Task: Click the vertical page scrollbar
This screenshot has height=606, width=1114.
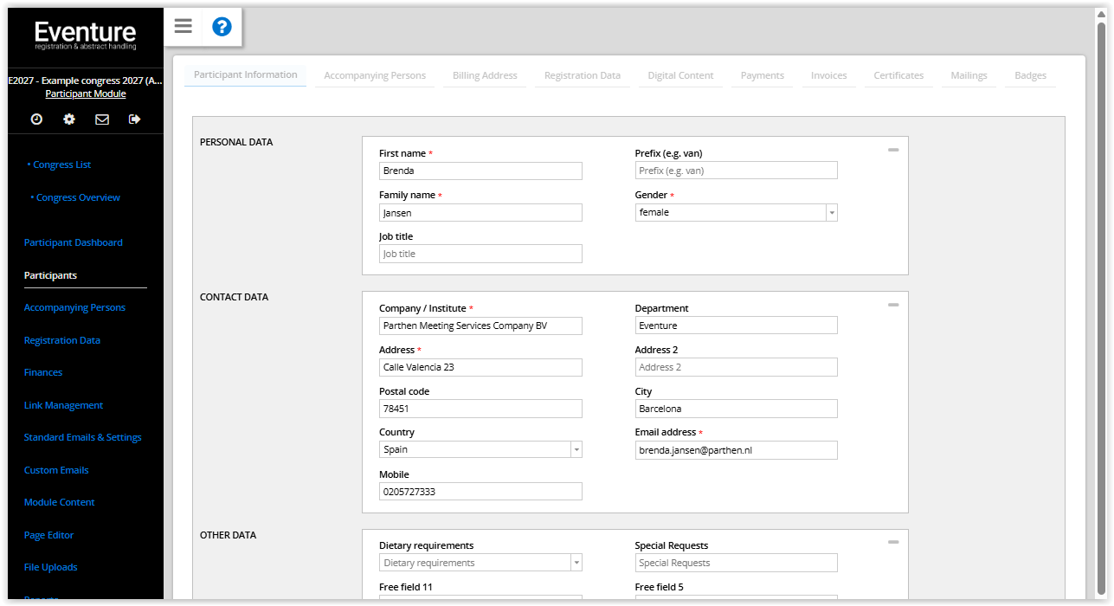Action: point(1101,303)
